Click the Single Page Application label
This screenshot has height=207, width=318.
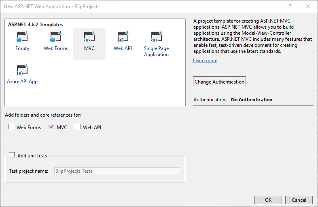[x=156, y=51]
